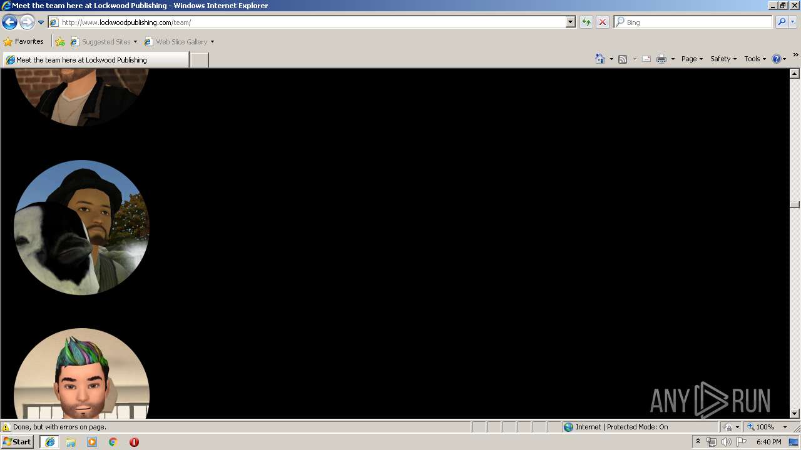
Task: Open media player taskbar icon
Action: coord(92,442)
